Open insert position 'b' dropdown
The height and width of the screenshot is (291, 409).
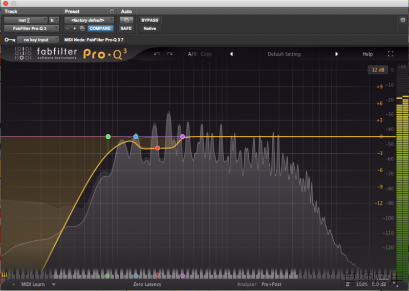pyautogui.click(x=54, y=20)
